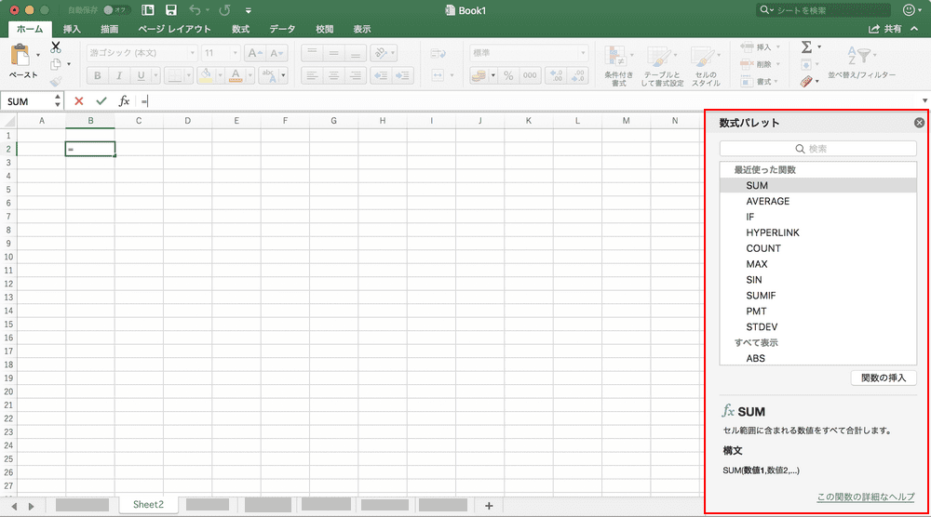The width and height of the screenshot is (931, 517).
Task: Open Quick Access Toolbar customize arrow
Action: [249, 10]
